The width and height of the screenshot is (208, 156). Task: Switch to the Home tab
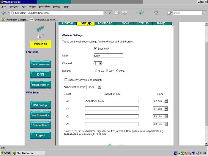(x=67, y=23)
